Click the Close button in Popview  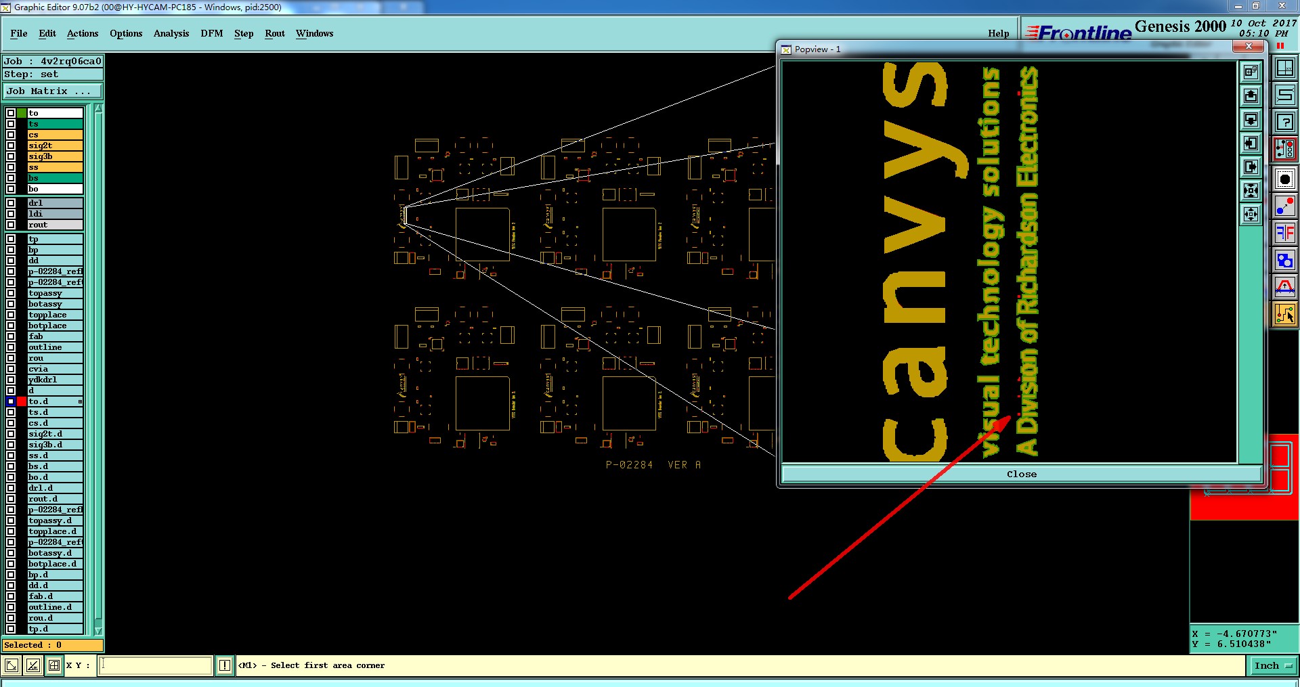[1021, 474]
